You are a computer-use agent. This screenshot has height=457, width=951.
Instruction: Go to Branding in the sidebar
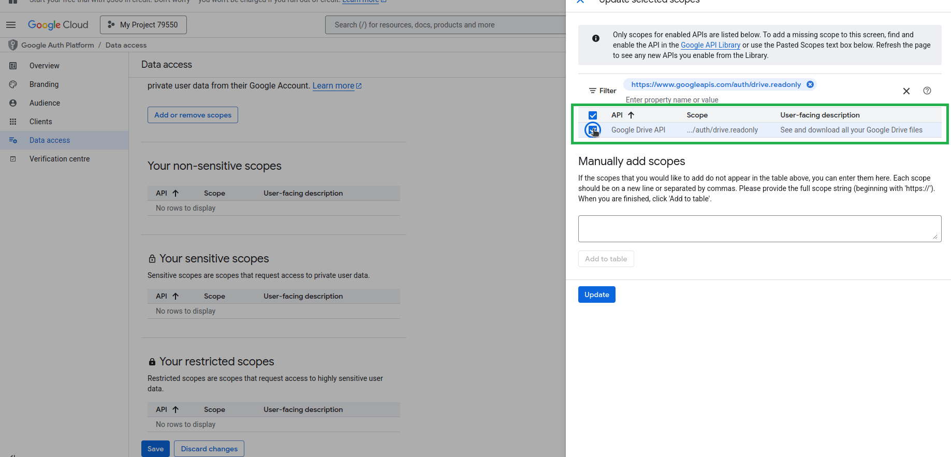point(44,84)
